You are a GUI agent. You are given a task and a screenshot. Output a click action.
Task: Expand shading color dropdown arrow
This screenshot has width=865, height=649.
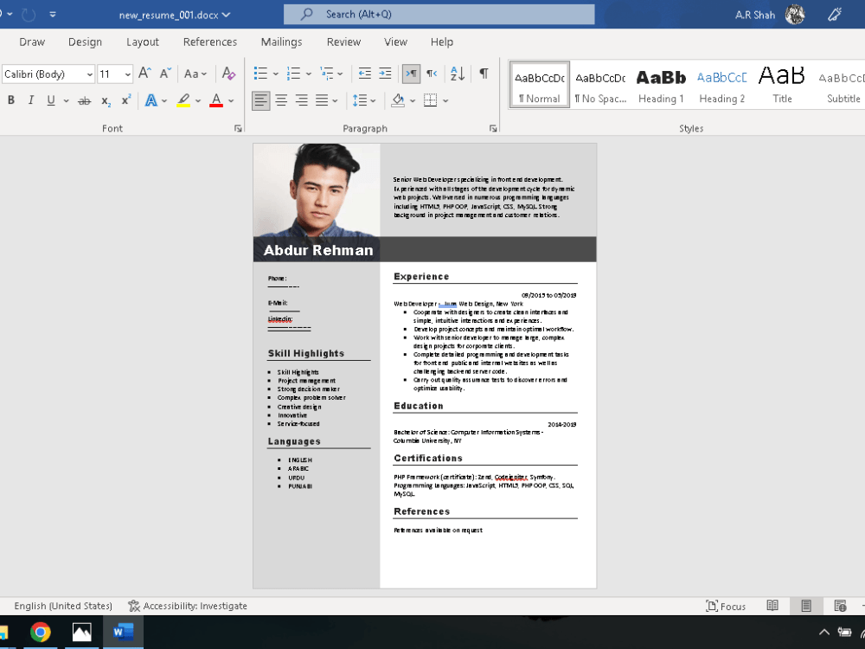(x=413, y=100)
